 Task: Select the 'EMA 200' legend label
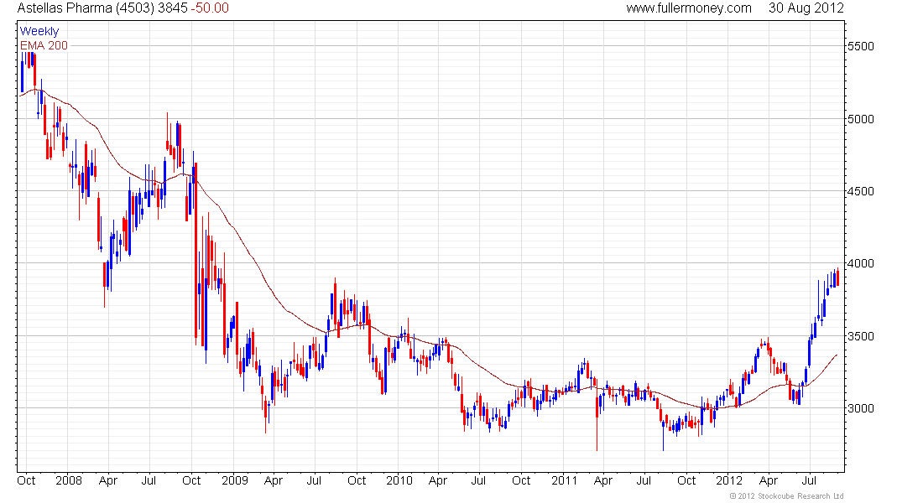[44, 45]
